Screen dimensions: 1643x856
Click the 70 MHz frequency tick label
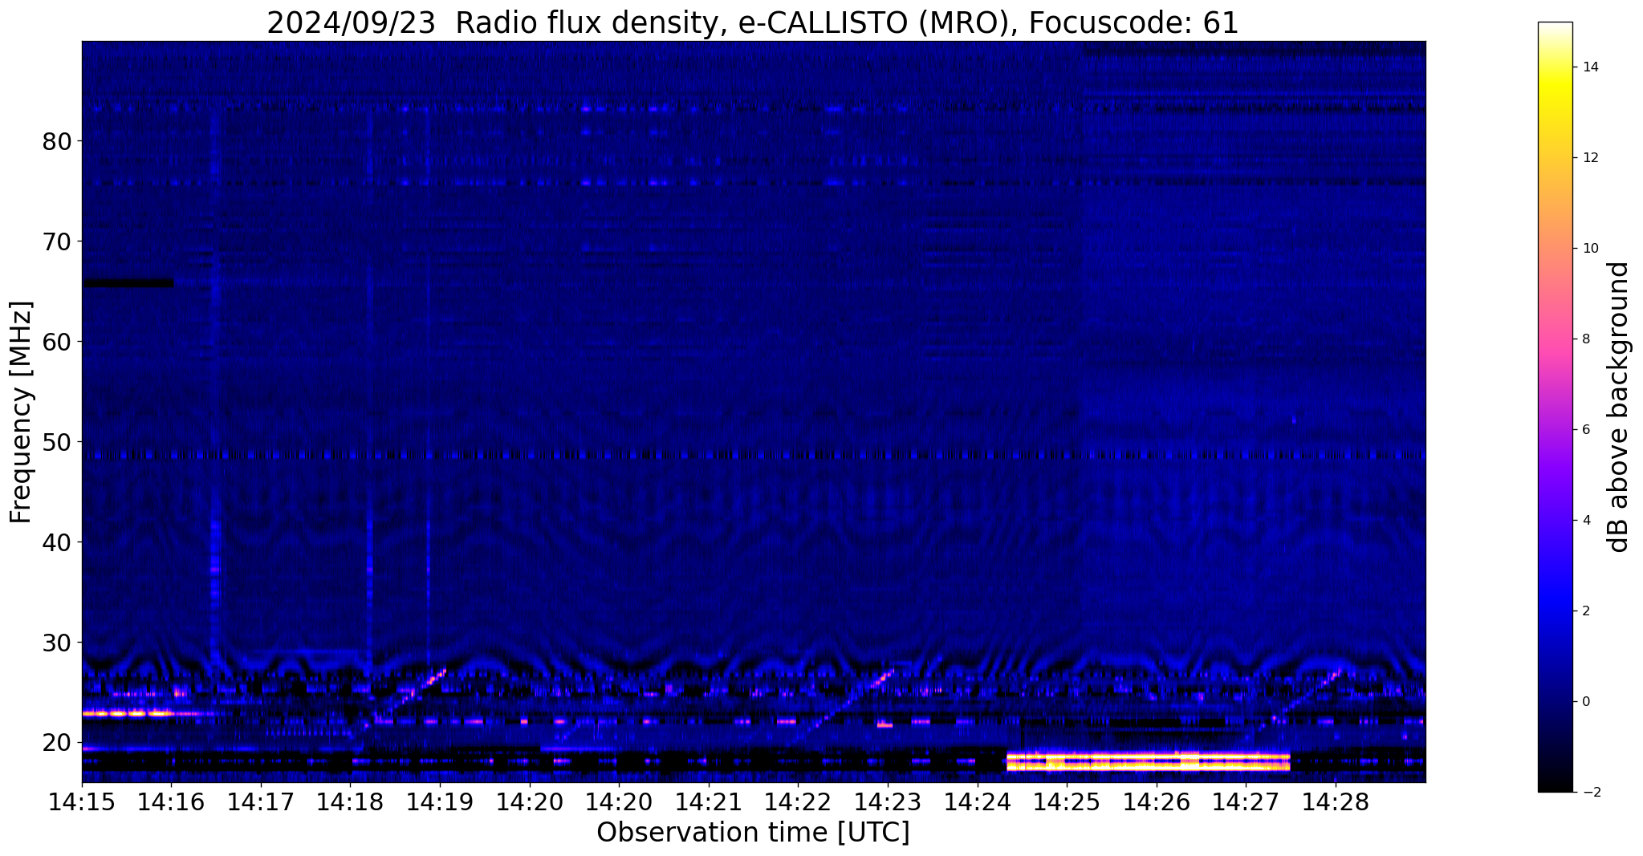tap(57, 241)
